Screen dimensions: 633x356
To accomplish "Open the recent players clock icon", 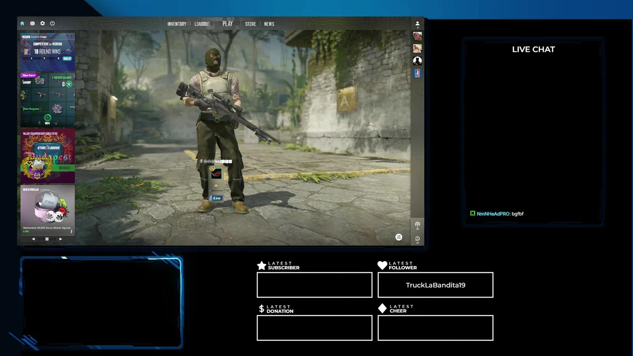I will [417, 239].
